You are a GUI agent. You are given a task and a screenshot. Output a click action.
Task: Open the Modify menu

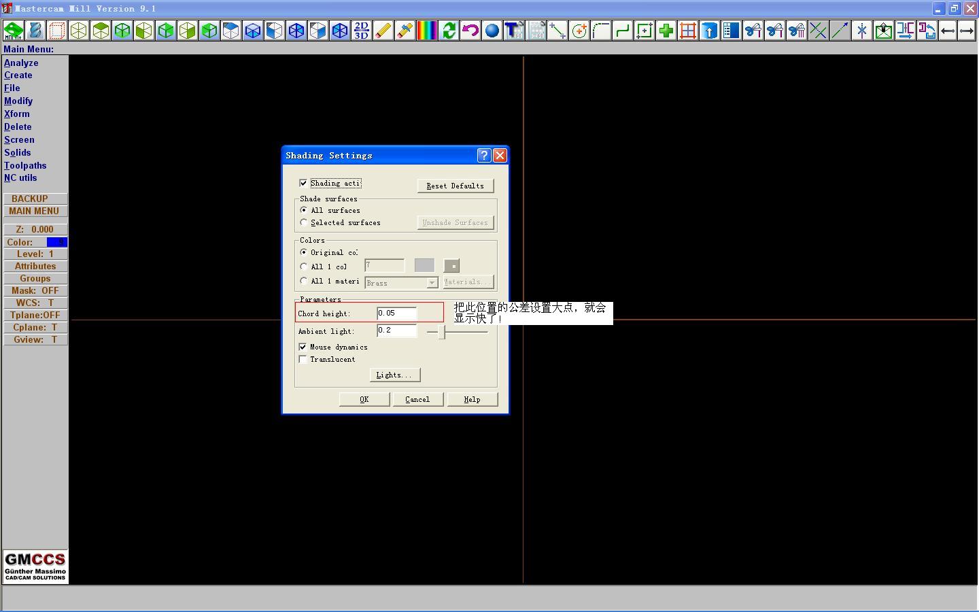point(18,101)
